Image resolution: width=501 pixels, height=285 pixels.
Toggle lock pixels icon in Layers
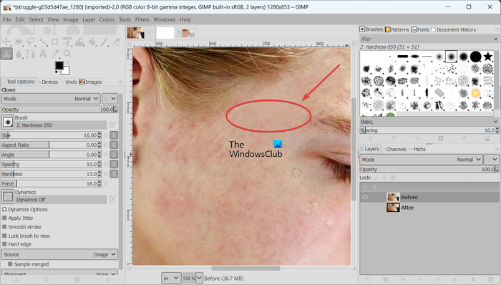tap(376, 178)
